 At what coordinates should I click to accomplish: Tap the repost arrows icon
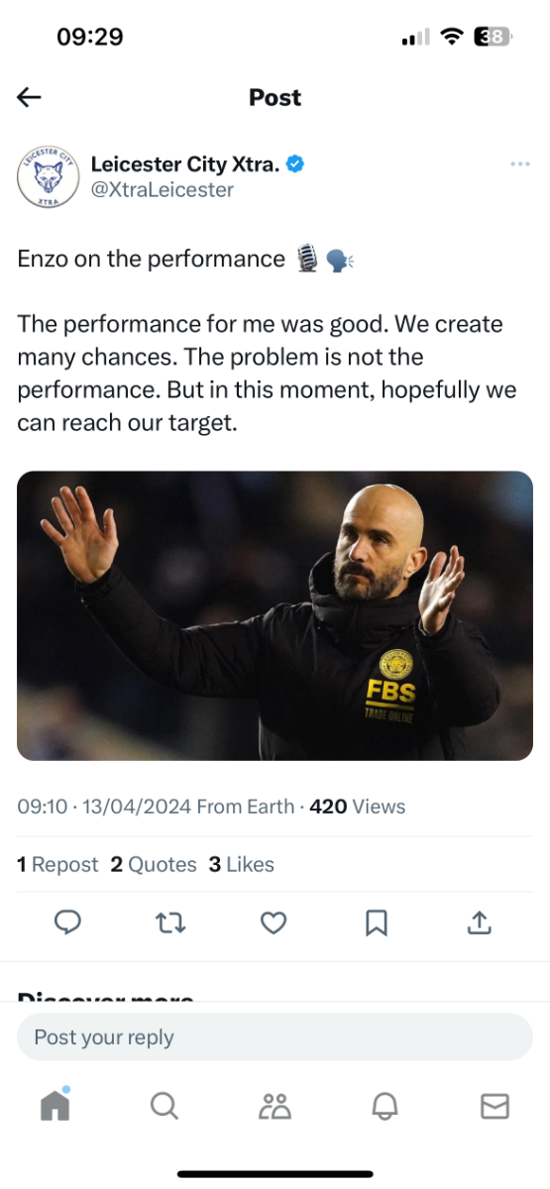click(x=170, y=923)
